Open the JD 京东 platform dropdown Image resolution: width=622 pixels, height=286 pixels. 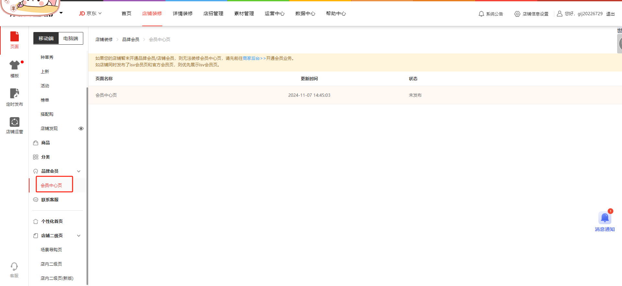tap(90, 13)
